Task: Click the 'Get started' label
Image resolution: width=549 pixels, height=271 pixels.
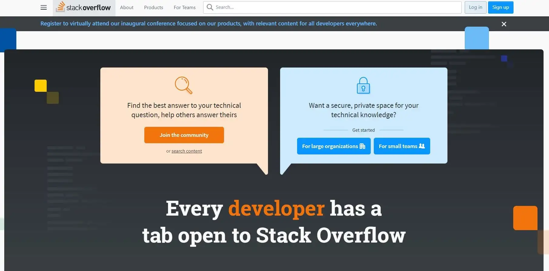Action: click(x=363, y=130)
